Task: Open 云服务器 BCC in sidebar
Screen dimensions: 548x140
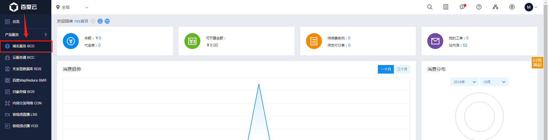Action: click(x=26, y=58)
